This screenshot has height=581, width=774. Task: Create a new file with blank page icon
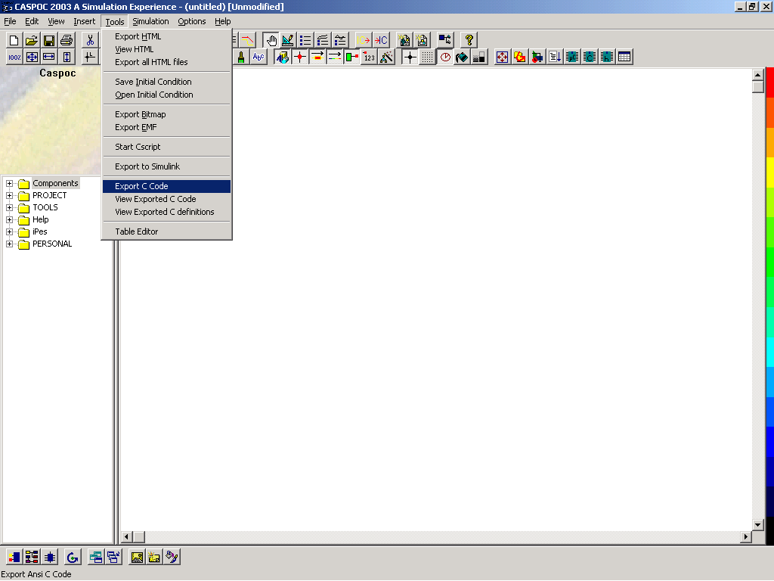14,41
